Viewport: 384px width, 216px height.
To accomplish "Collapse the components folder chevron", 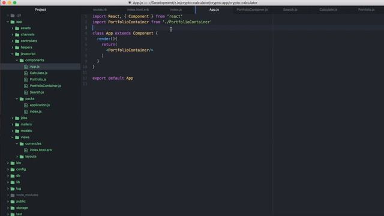I will click(17, 60).
